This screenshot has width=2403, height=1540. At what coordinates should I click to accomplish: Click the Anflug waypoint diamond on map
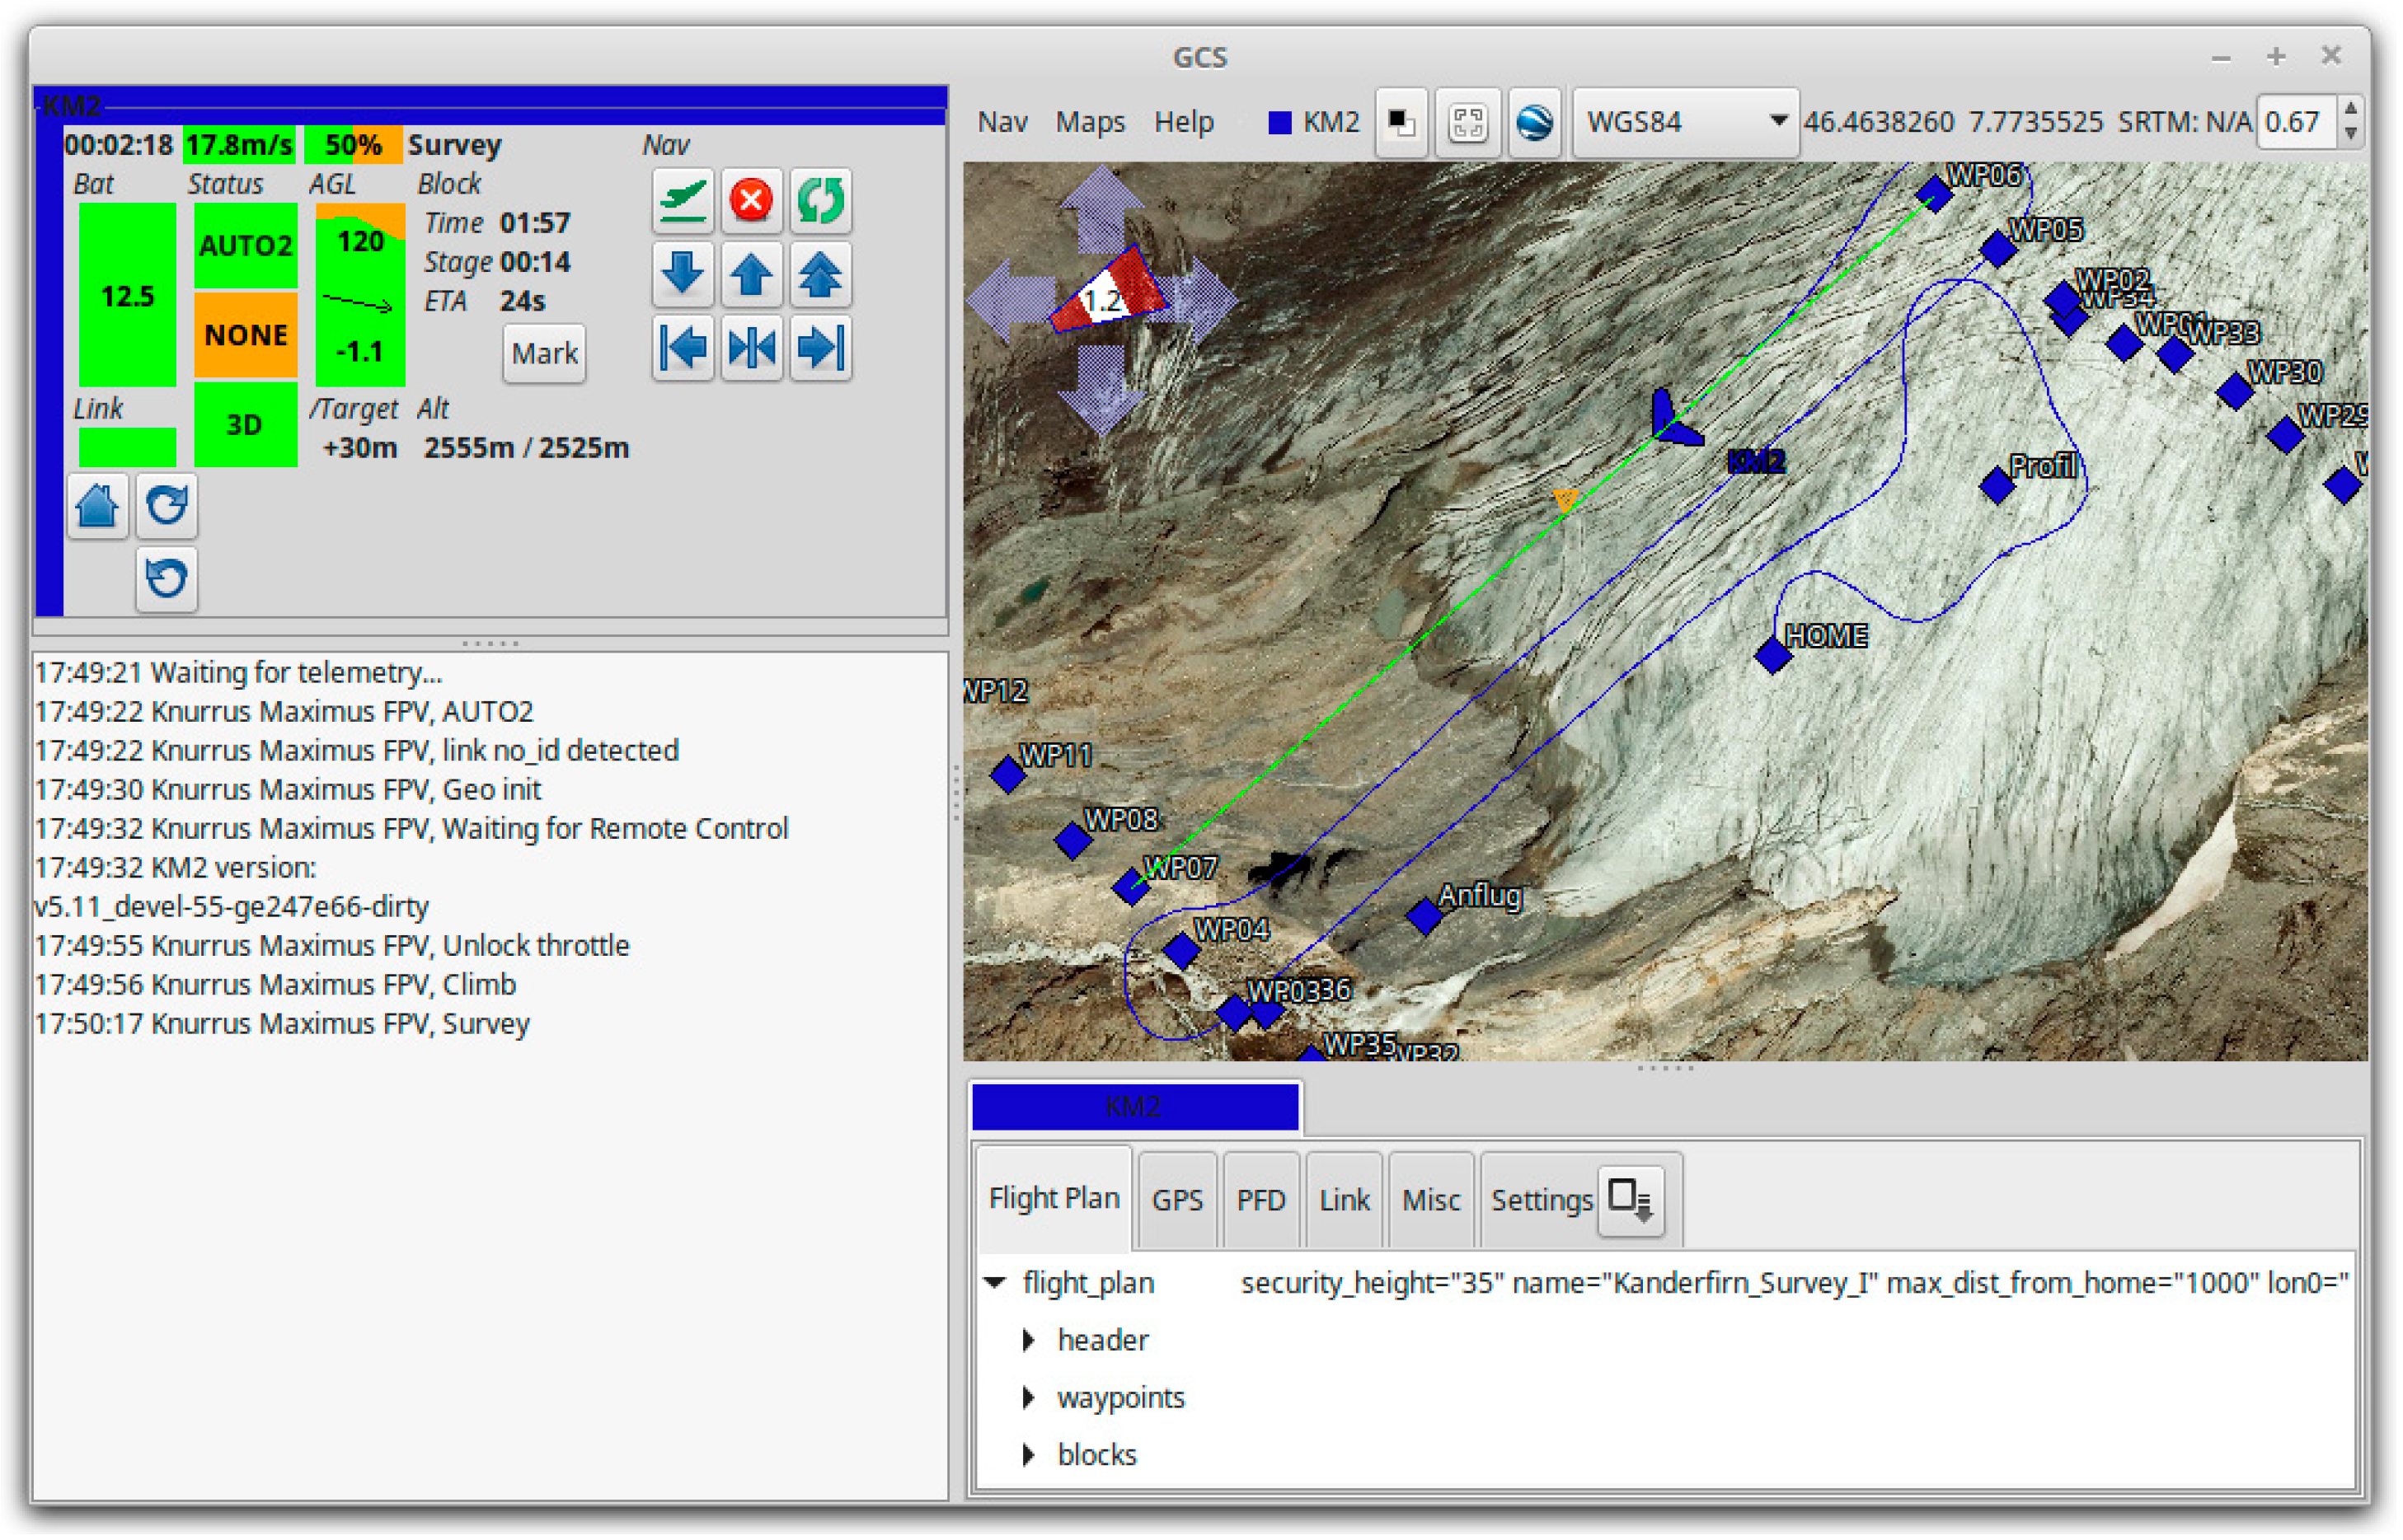tap(1424, 916)
